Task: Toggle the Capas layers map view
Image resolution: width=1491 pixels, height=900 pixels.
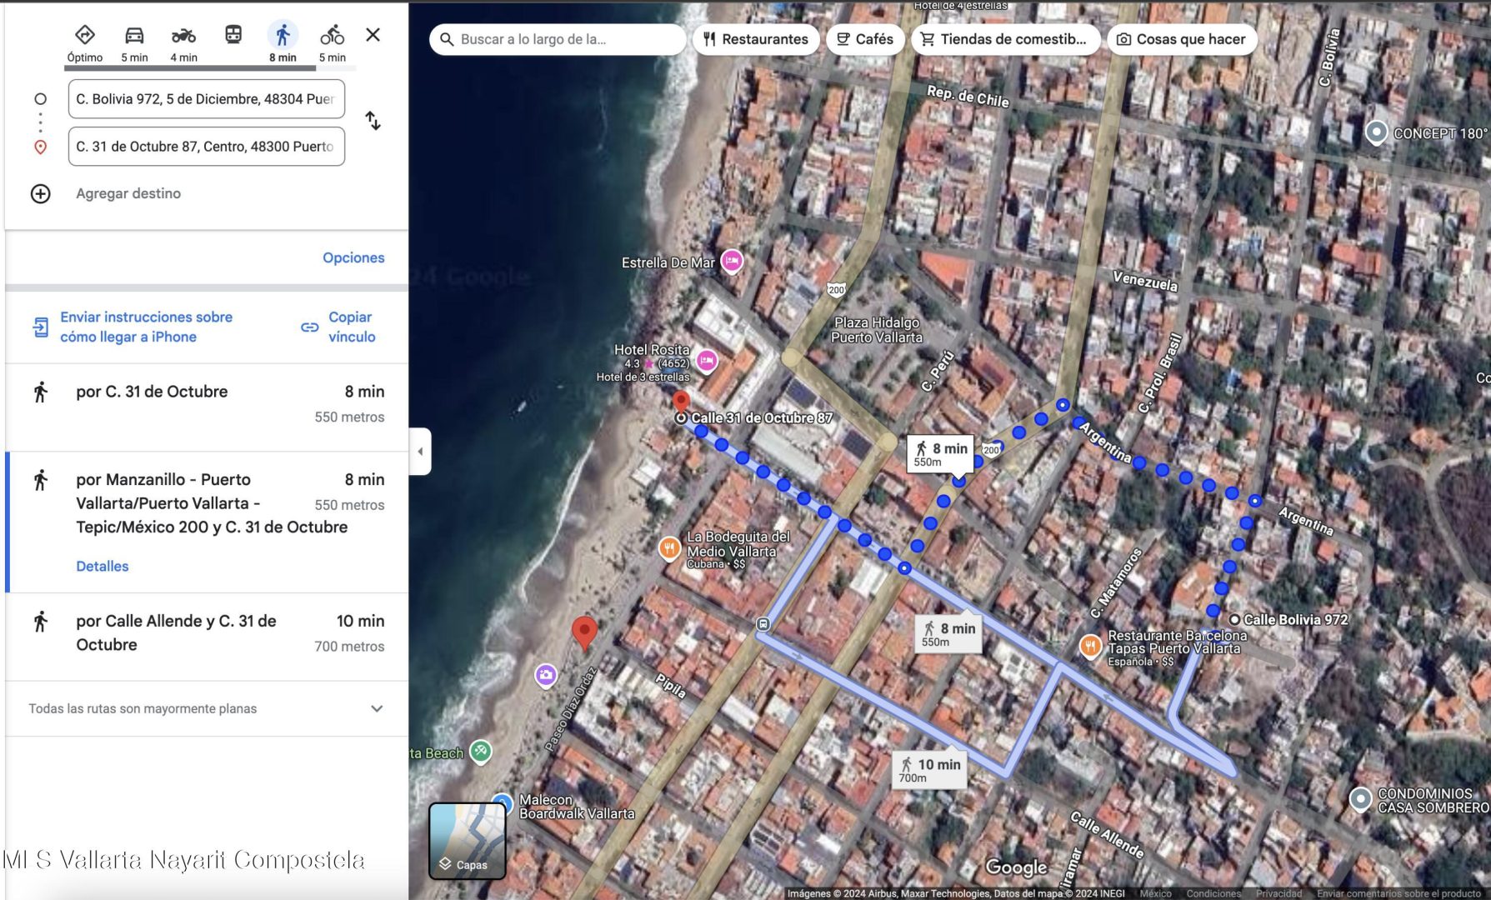Action: pyautogui.click(x=467, y=840)
